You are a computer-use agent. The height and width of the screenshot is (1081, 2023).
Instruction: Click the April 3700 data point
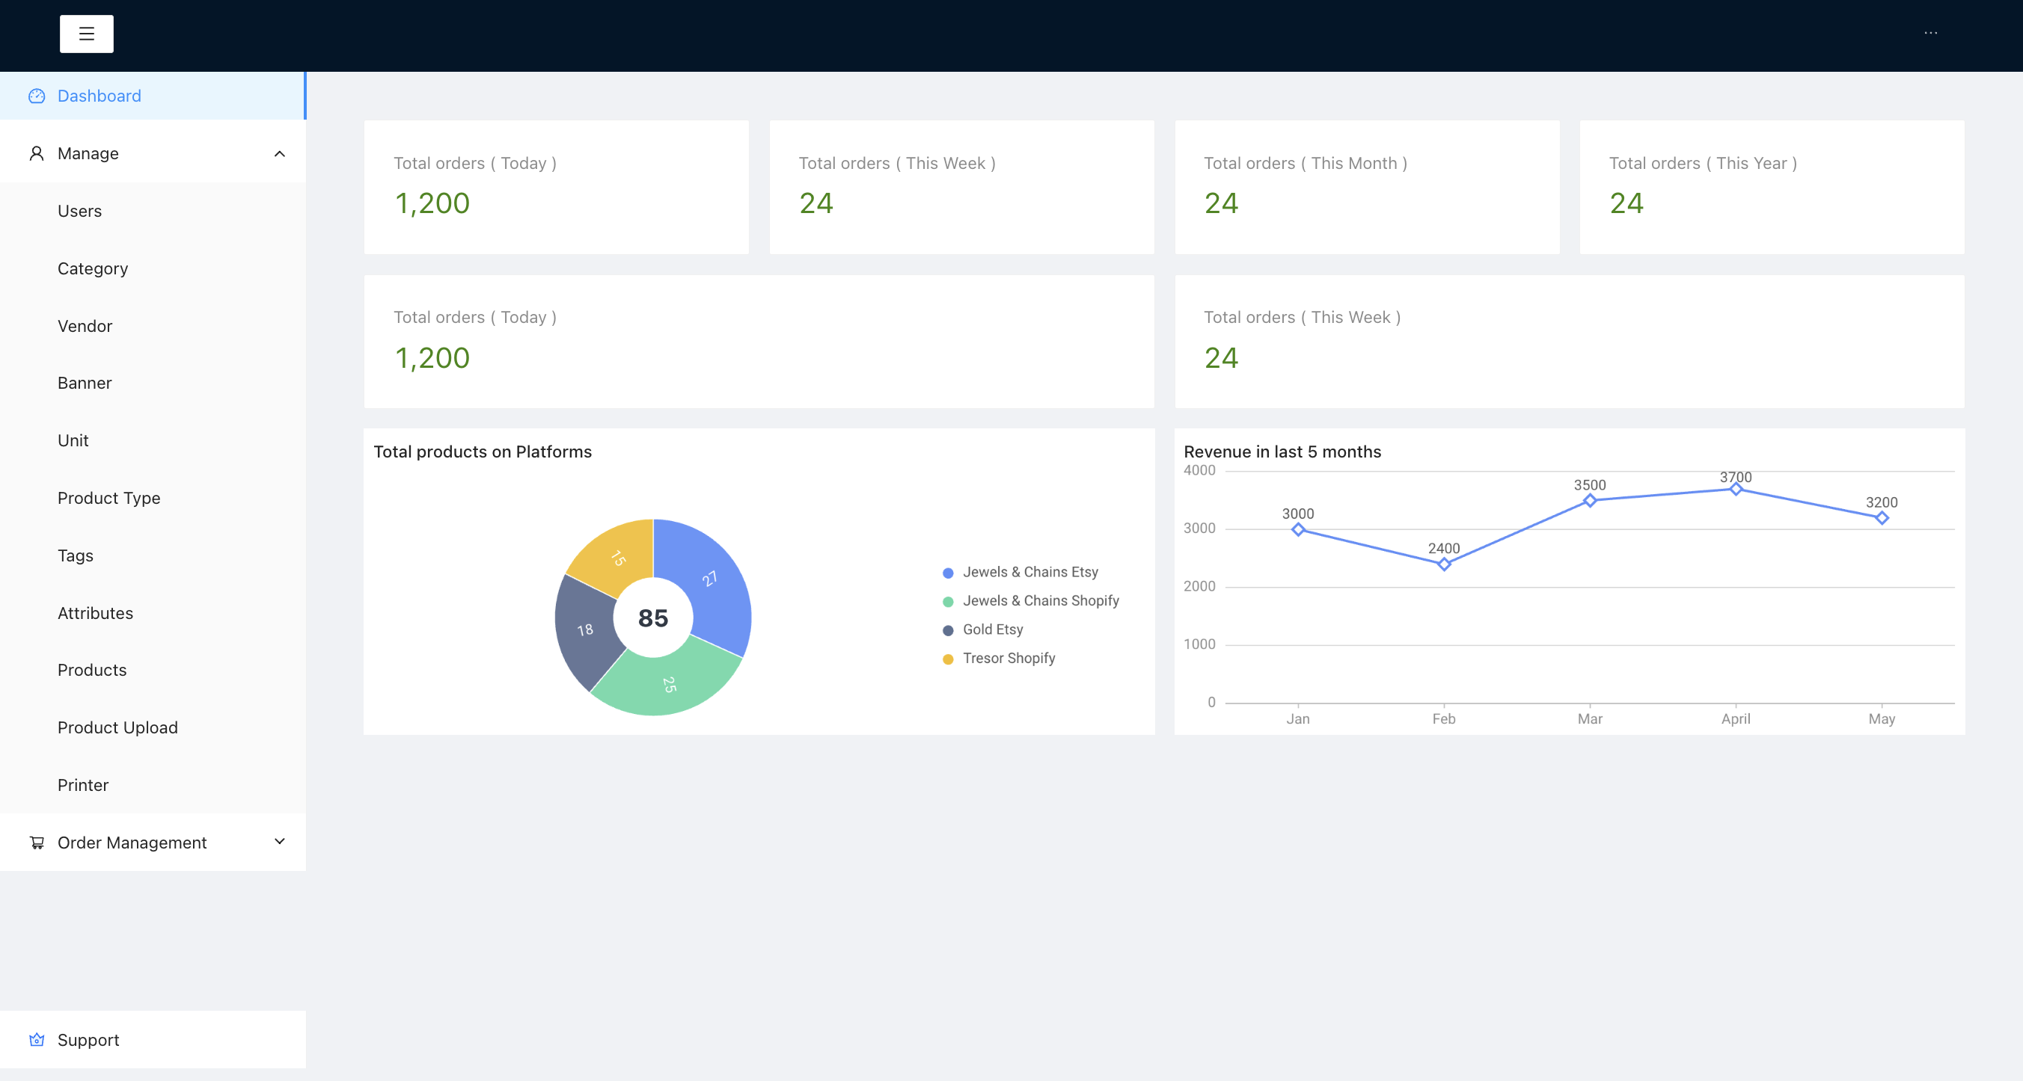click(1736, 490)
